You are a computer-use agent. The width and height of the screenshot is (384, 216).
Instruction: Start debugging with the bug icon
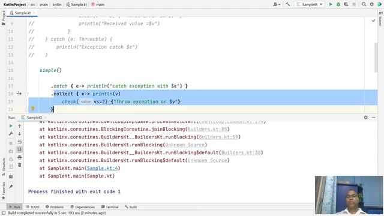tap(338, 4)
